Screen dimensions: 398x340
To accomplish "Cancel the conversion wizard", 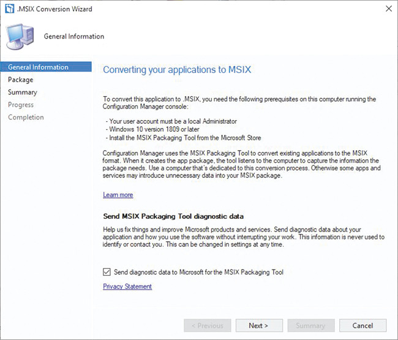I will click(x=362, y=325).
